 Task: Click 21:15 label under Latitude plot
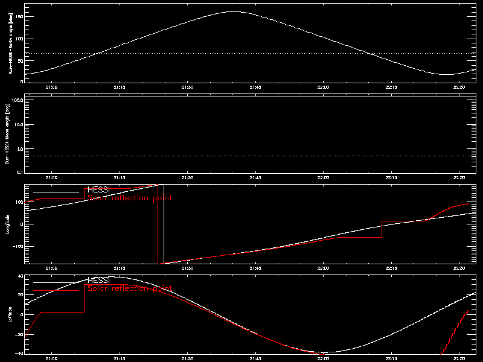click(x=120, y=358)
